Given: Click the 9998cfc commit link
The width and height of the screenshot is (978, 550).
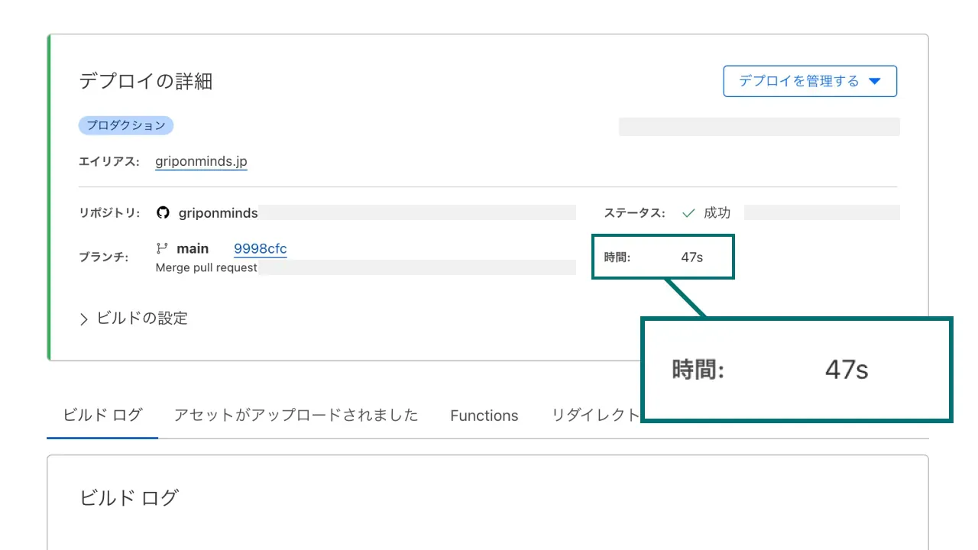Looking at the screenshot, I should click(x=260, y=248).
